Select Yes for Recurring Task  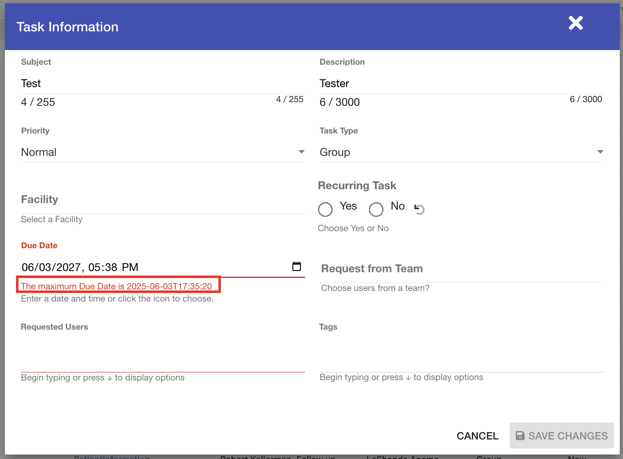(x=325, y=210)
